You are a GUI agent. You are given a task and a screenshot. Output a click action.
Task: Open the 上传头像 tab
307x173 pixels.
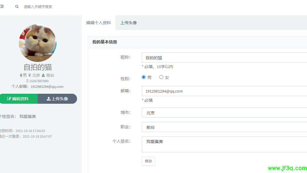(129, 23)
